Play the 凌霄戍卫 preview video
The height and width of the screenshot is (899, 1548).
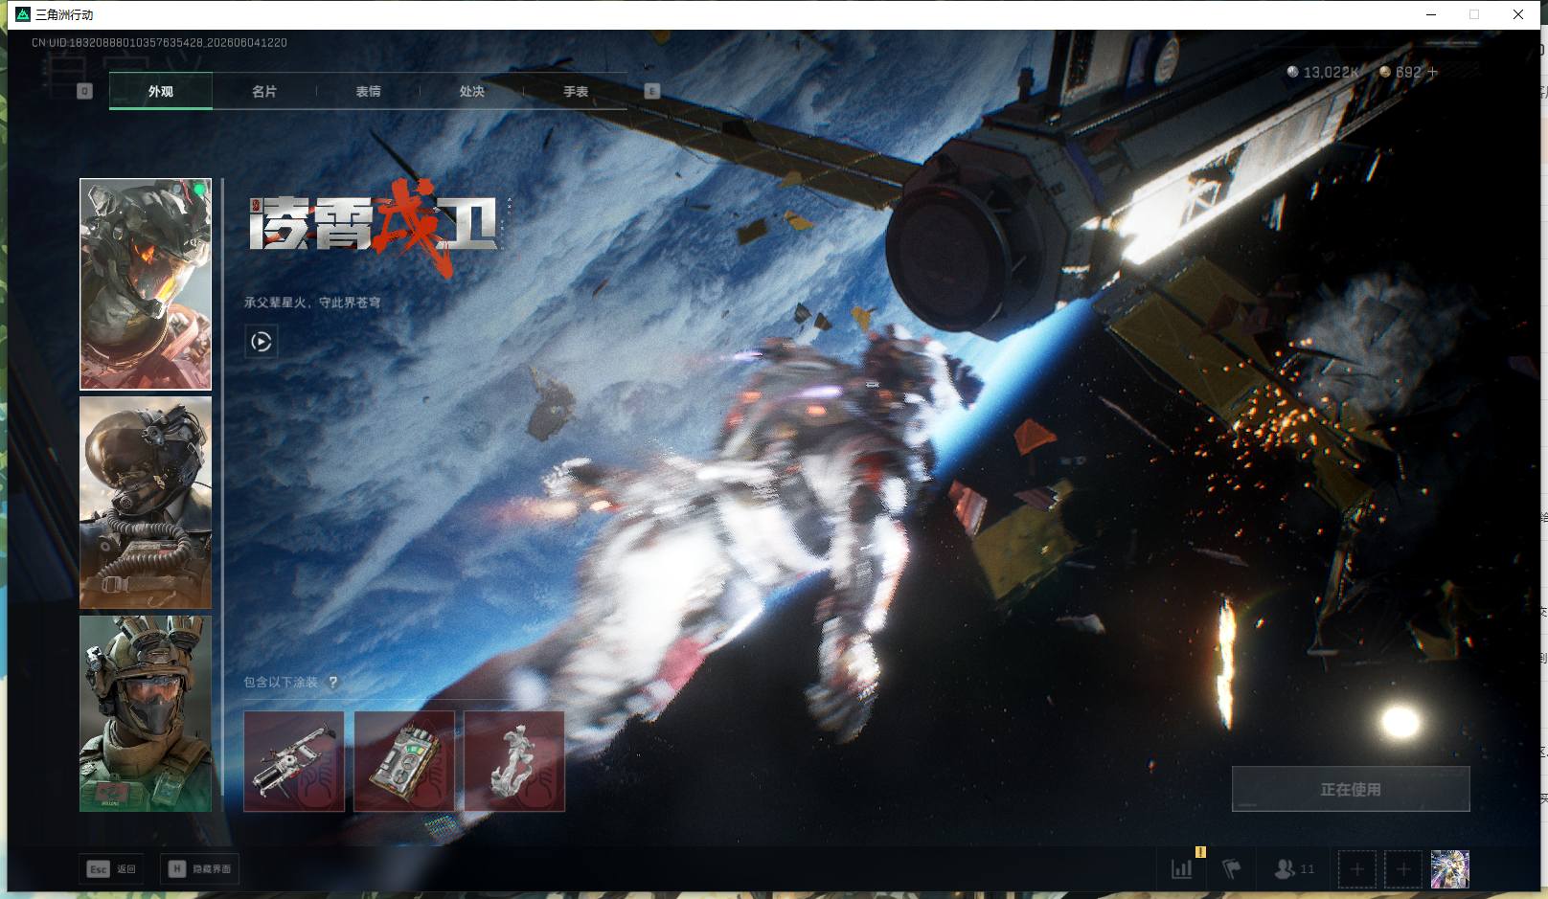[262, 342]
